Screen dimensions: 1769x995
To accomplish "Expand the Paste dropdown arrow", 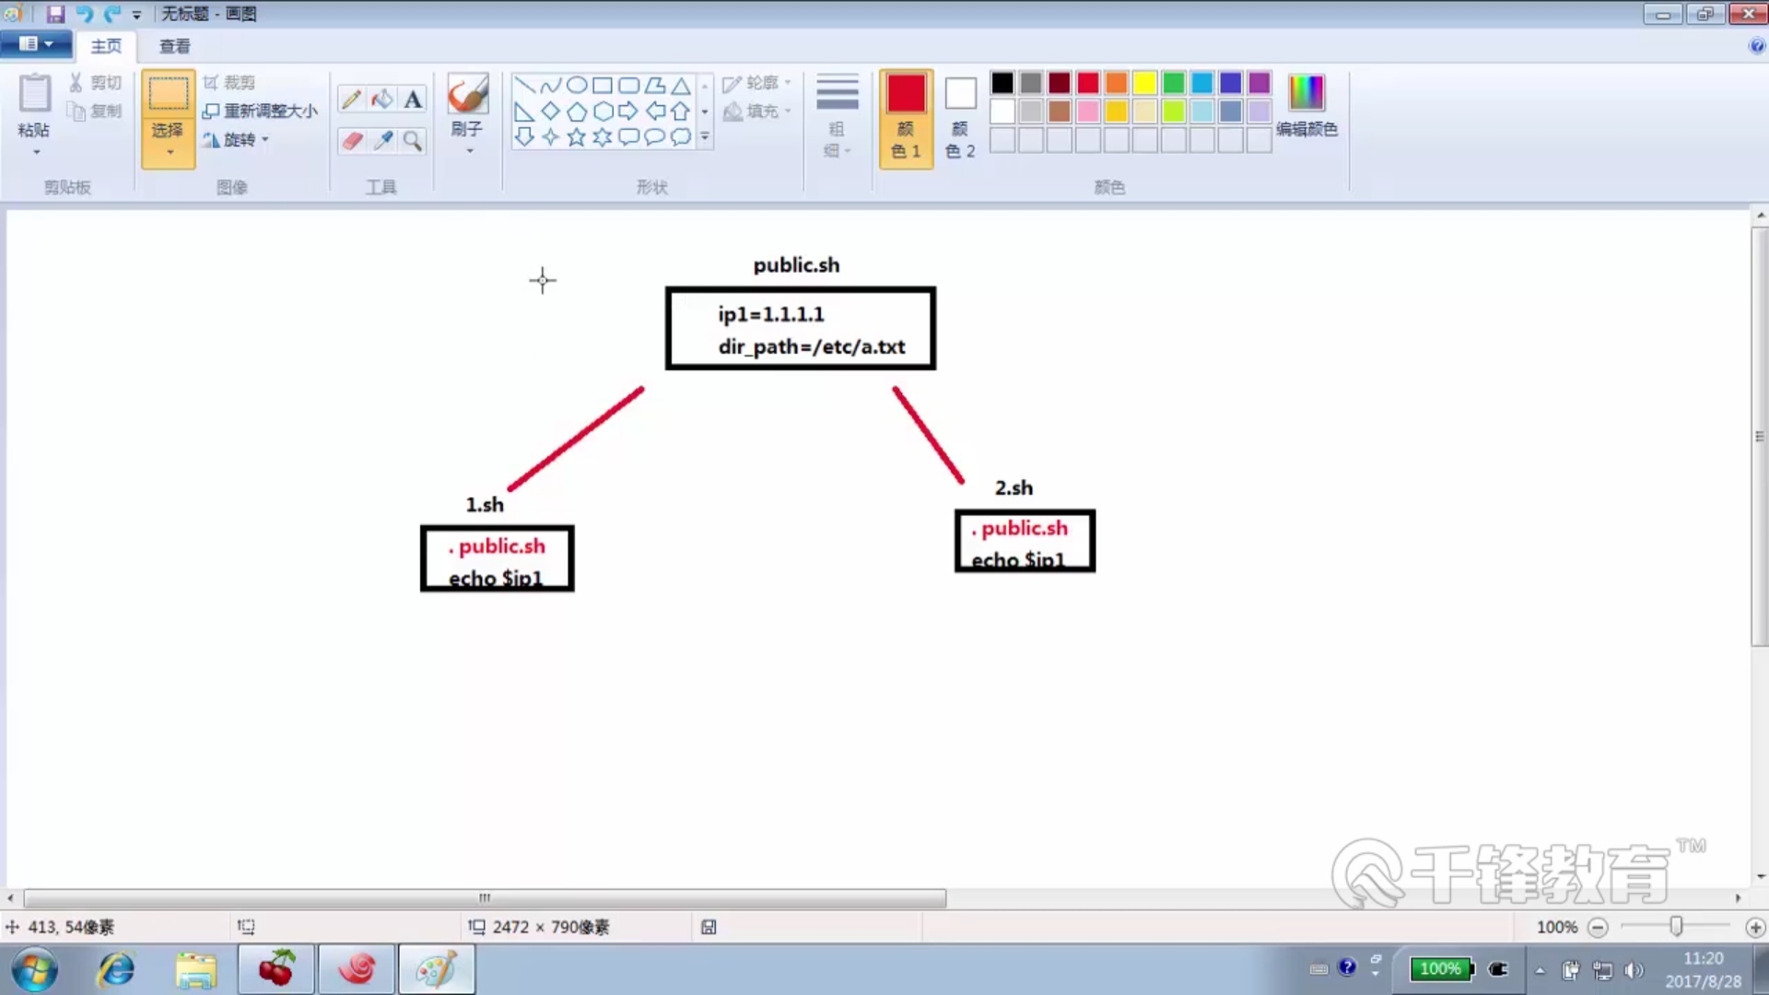I will click(x=36, y=151).
